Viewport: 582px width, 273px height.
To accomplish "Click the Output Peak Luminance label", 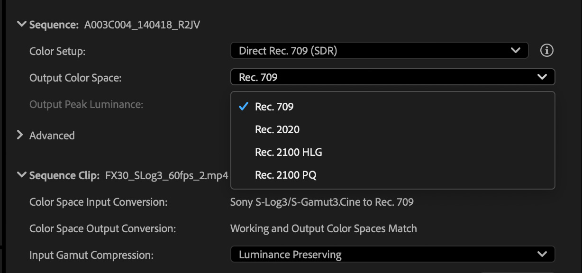I will [86, 104].
